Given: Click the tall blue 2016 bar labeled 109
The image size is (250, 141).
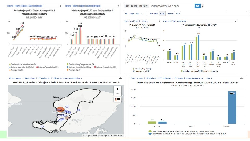Looking at the screenshot, I should pyautogui.click(x=232, y=107).
